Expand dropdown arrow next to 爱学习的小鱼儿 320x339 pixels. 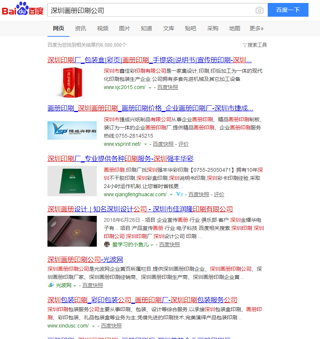point(152,245)
